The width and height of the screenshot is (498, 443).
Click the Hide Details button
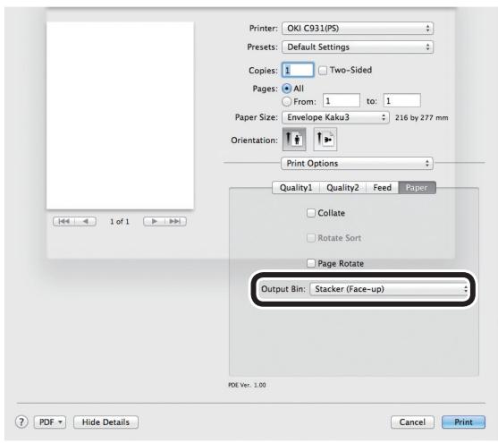[106, 422]
